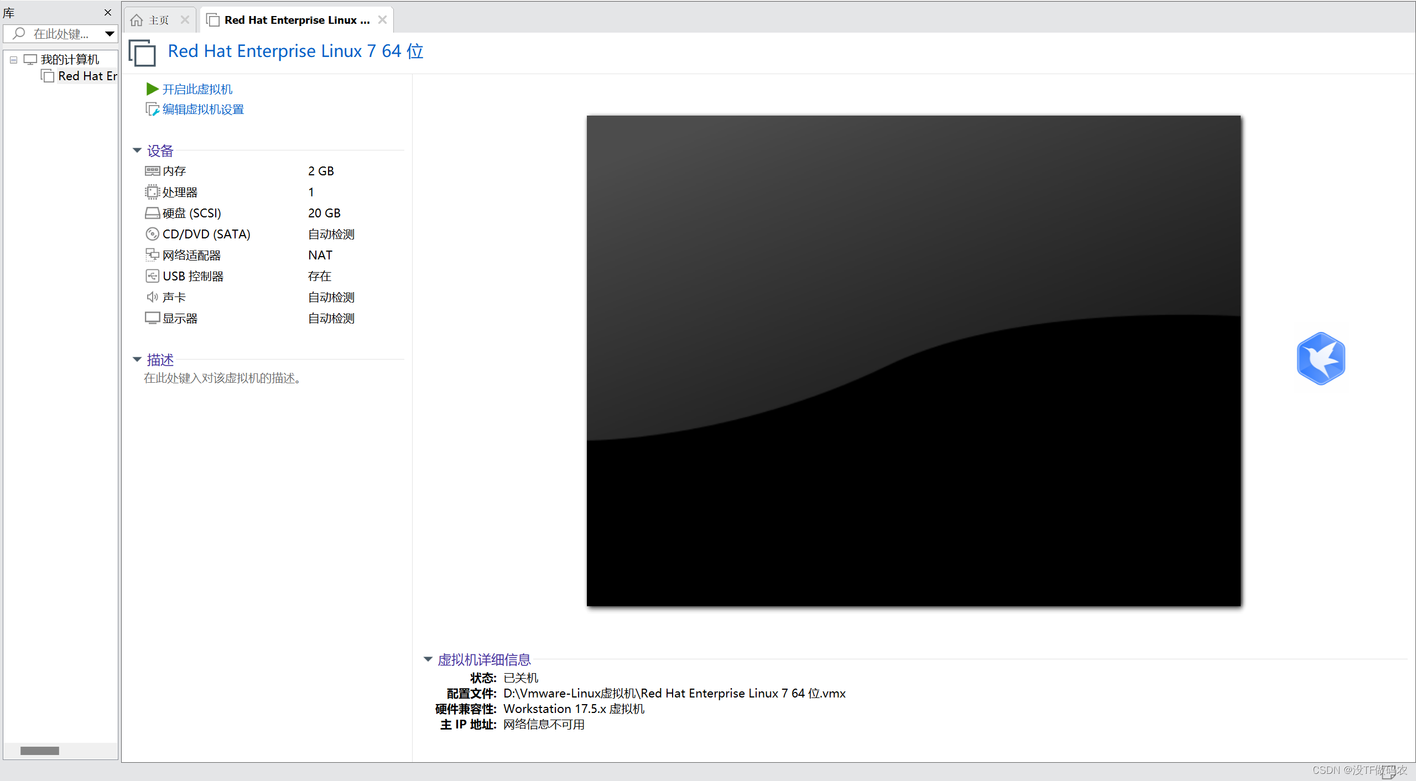Collapse the 虚拟机详细信息 details section
Viewport: 1416px width, 781px height.
(428, 659)
